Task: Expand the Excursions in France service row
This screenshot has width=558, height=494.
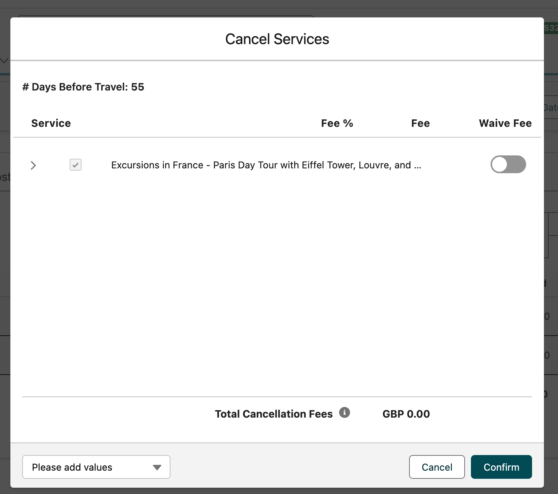Action: (x=33, y=165)
